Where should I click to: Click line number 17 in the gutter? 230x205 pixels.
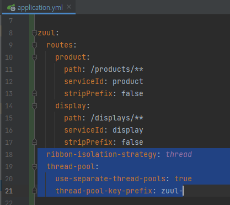tap(9, 143)
